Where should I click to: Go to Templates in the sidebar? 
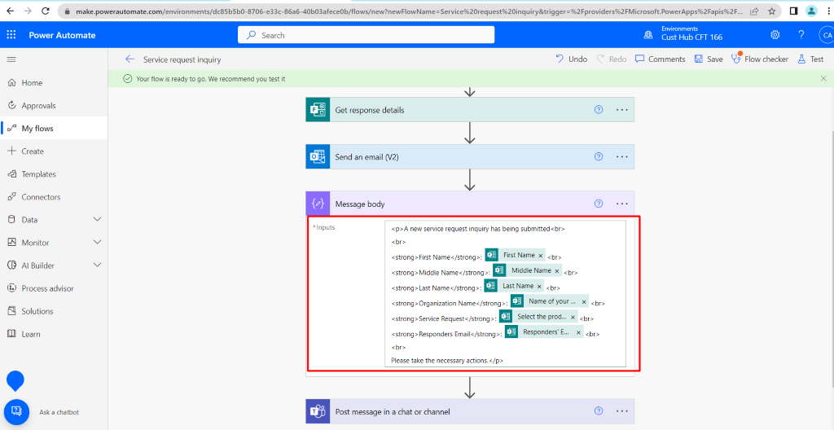point(38,174)
